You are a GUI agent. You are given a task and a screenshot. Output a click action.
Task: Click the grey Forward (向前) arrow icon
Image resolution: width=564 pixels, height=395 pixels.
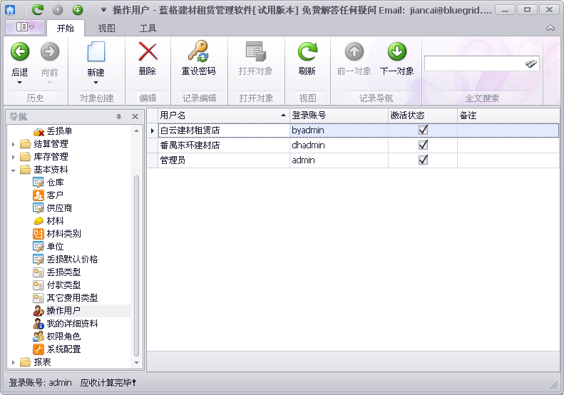point(50,52)
